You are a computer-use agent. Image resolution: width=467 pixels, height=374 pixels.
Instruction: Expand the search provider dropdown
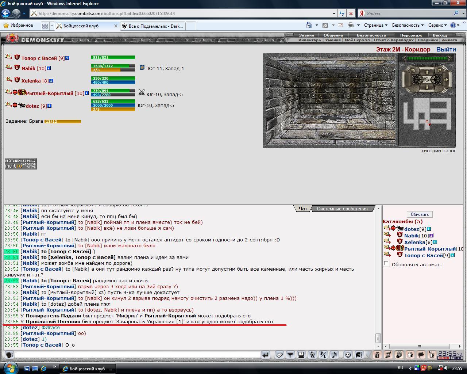[463, 13]
